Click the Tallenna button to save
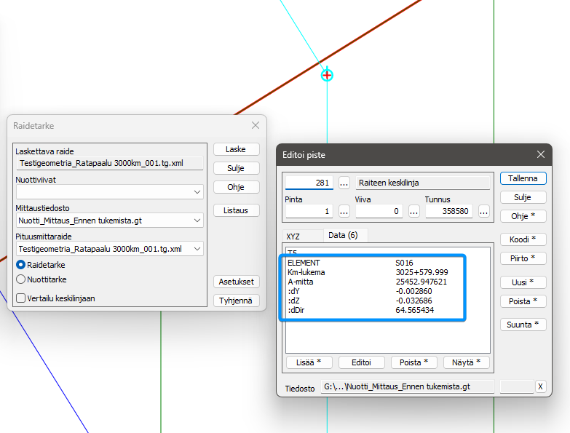This screenshot has height=433, width=570. (523, 178)
